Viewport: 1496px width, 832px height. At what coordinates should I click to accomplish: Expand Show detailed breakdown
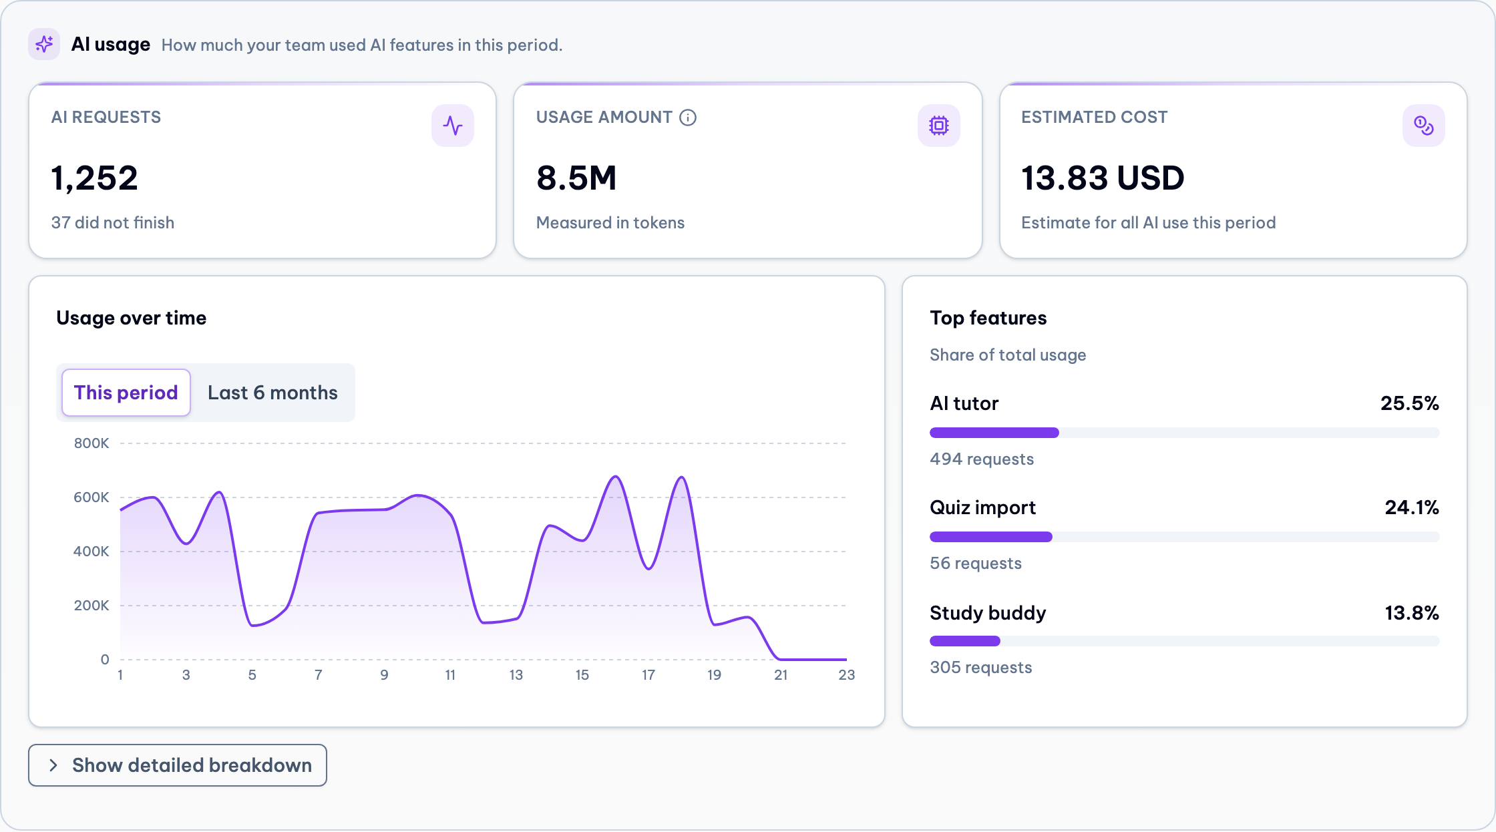pos(178,765)
